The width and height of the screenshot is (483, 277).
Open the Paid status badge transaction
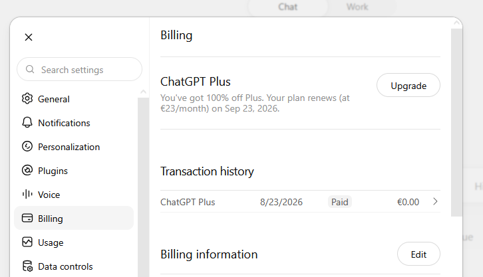click(x=340, y=202)
